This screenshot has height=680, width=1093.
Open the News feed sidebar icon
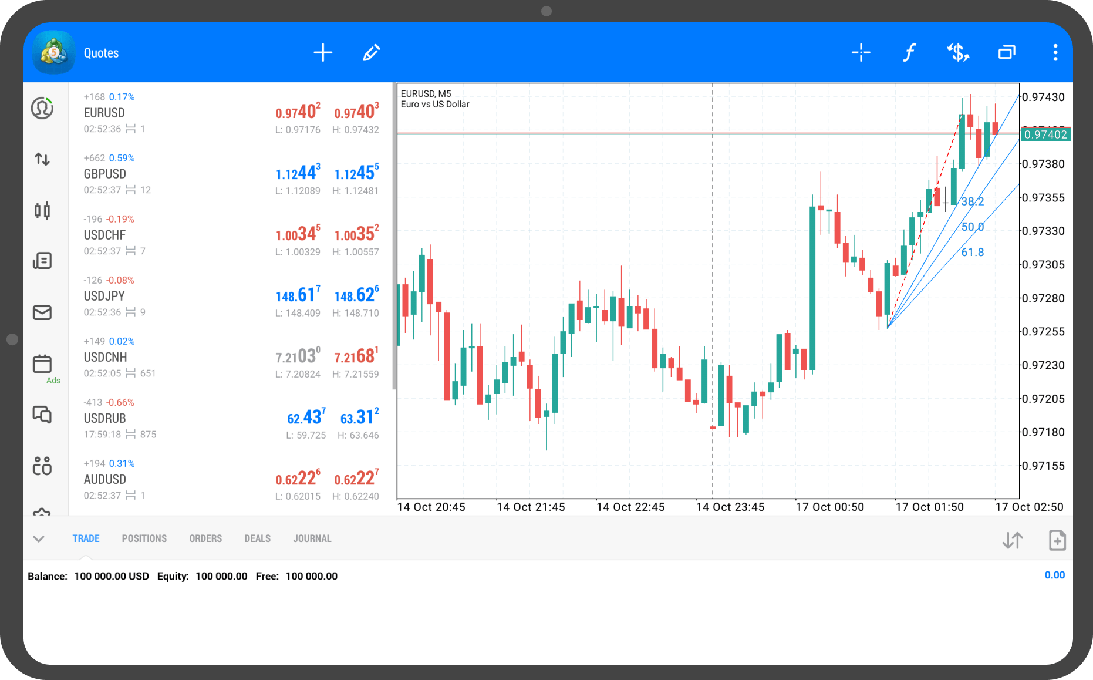coord(42,260)
